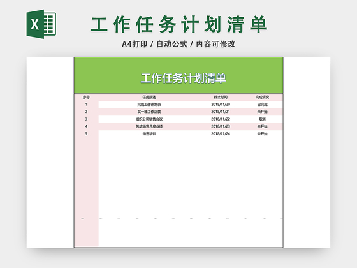The width and height of the screenshot is (357, 268).
Task: Select the deadline cell 2018/11/24
Action: [x=221, y=133]
